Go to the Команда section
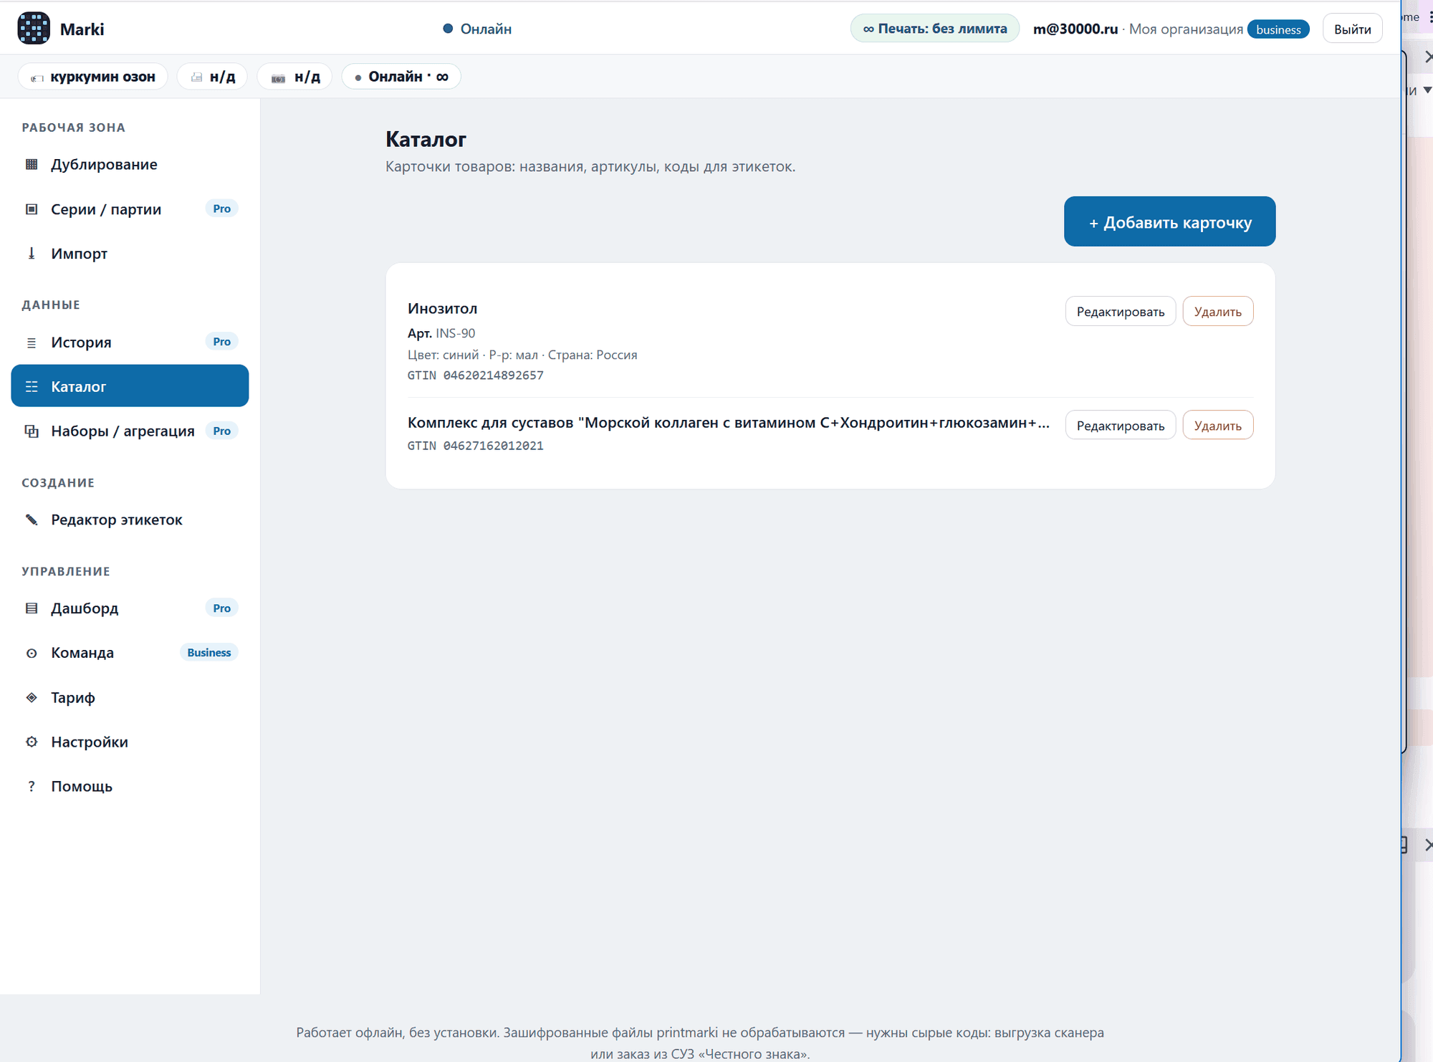 pos(130,653)
